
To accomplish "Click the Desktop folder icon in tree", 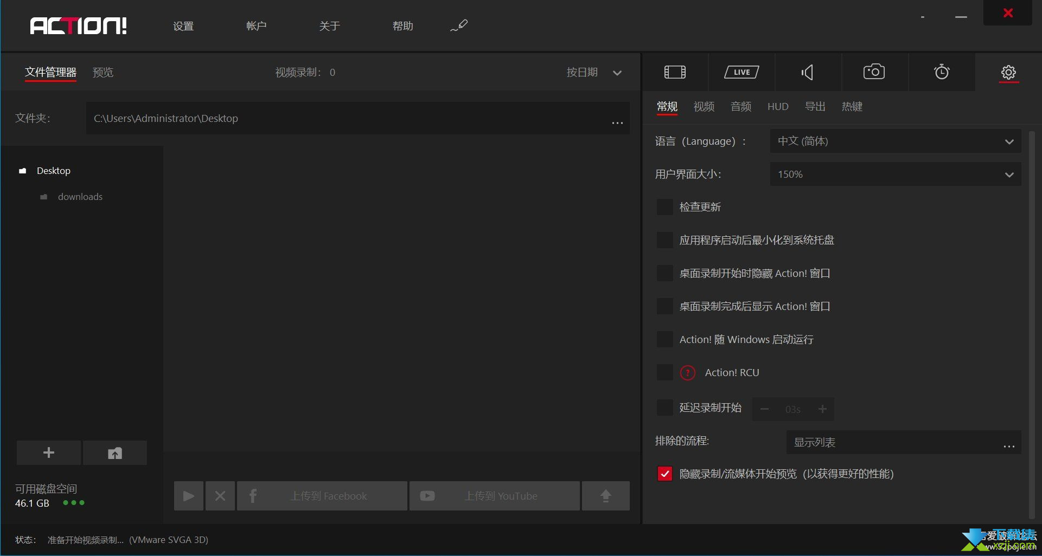I will [x=23, y=171].
